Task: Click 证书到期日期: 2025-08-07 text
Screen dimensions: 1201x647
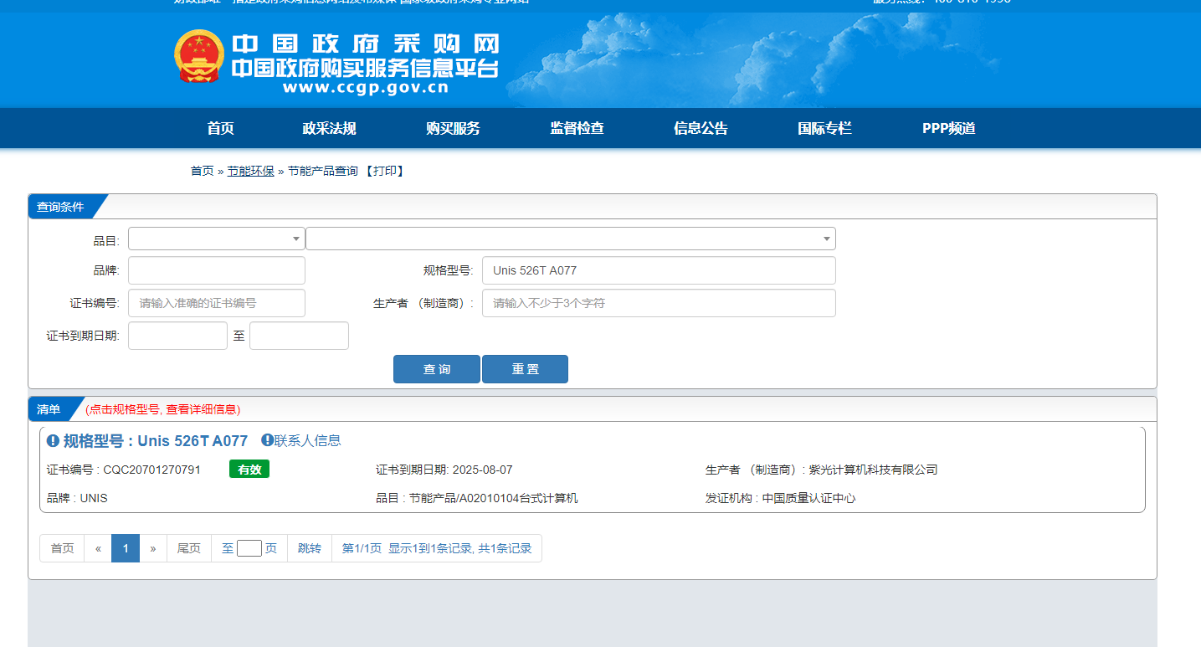Action: (x=444, y=470)
